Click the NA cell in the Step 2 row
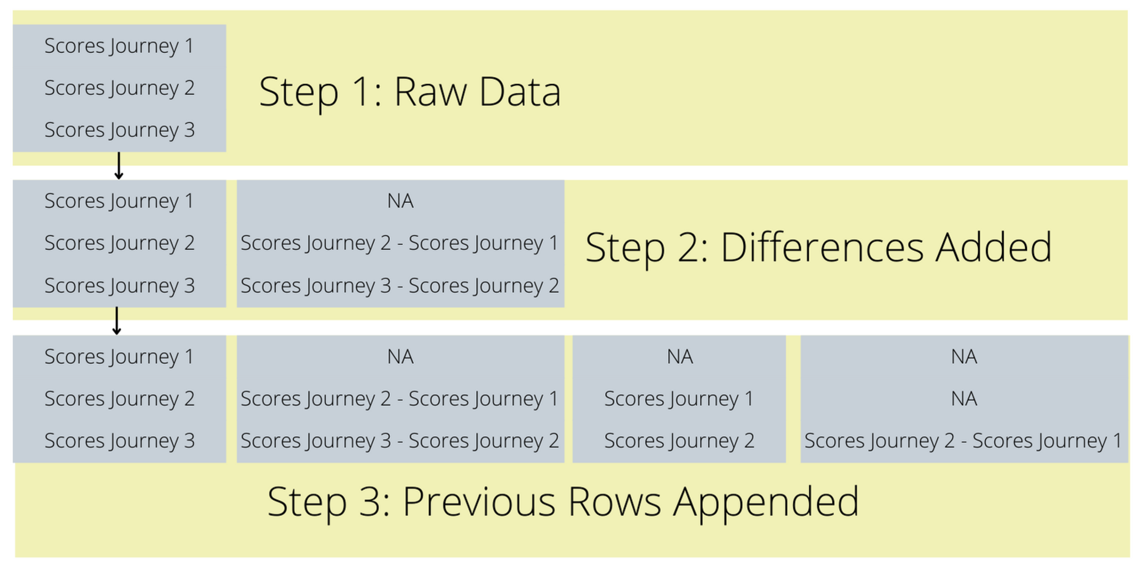 400,201
